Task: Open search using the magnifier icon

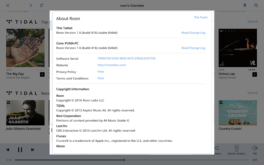Action: coord(256,5)
